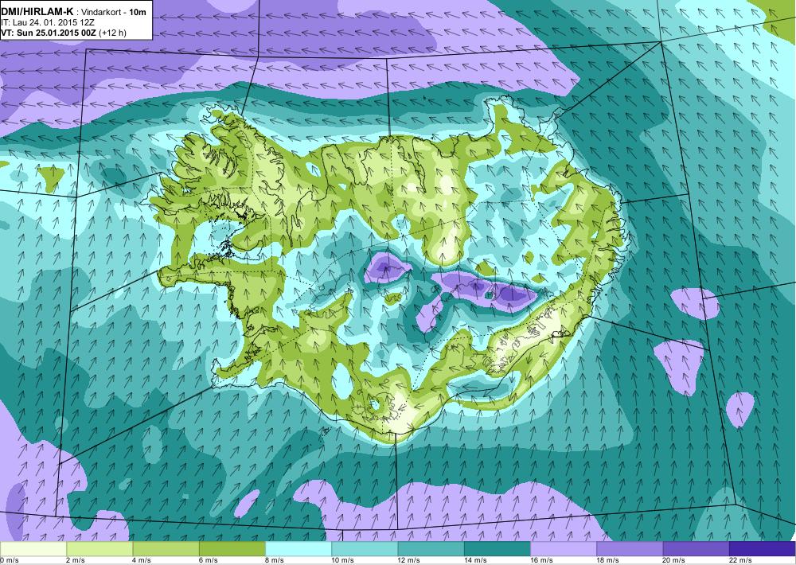796x565 pixels.
Task: Click the legend swatch between 10 and 12 m/s
Action: pyautogui.click(x=365, y=549)
